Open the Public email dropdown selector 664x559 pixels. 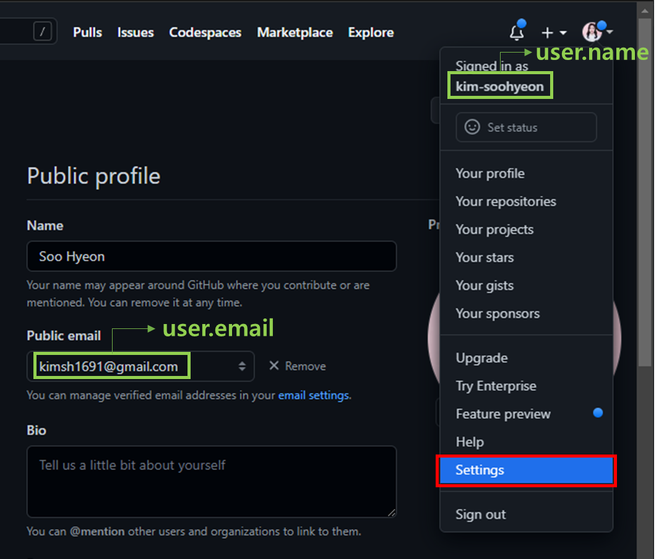coord(140,366)
